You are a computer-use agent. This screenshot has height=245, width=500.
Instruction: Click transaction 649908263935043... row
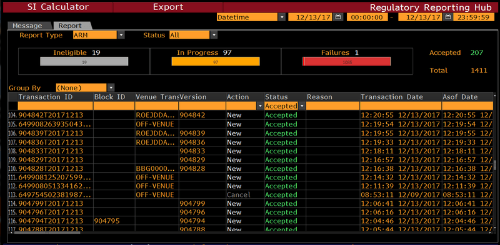pyautogui.click(x=55, y=124)
